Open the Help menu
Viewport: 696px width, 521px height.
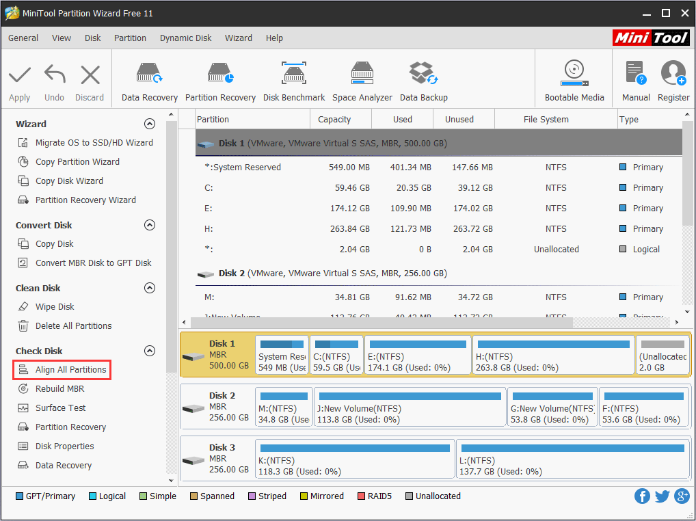coord(274,38)
